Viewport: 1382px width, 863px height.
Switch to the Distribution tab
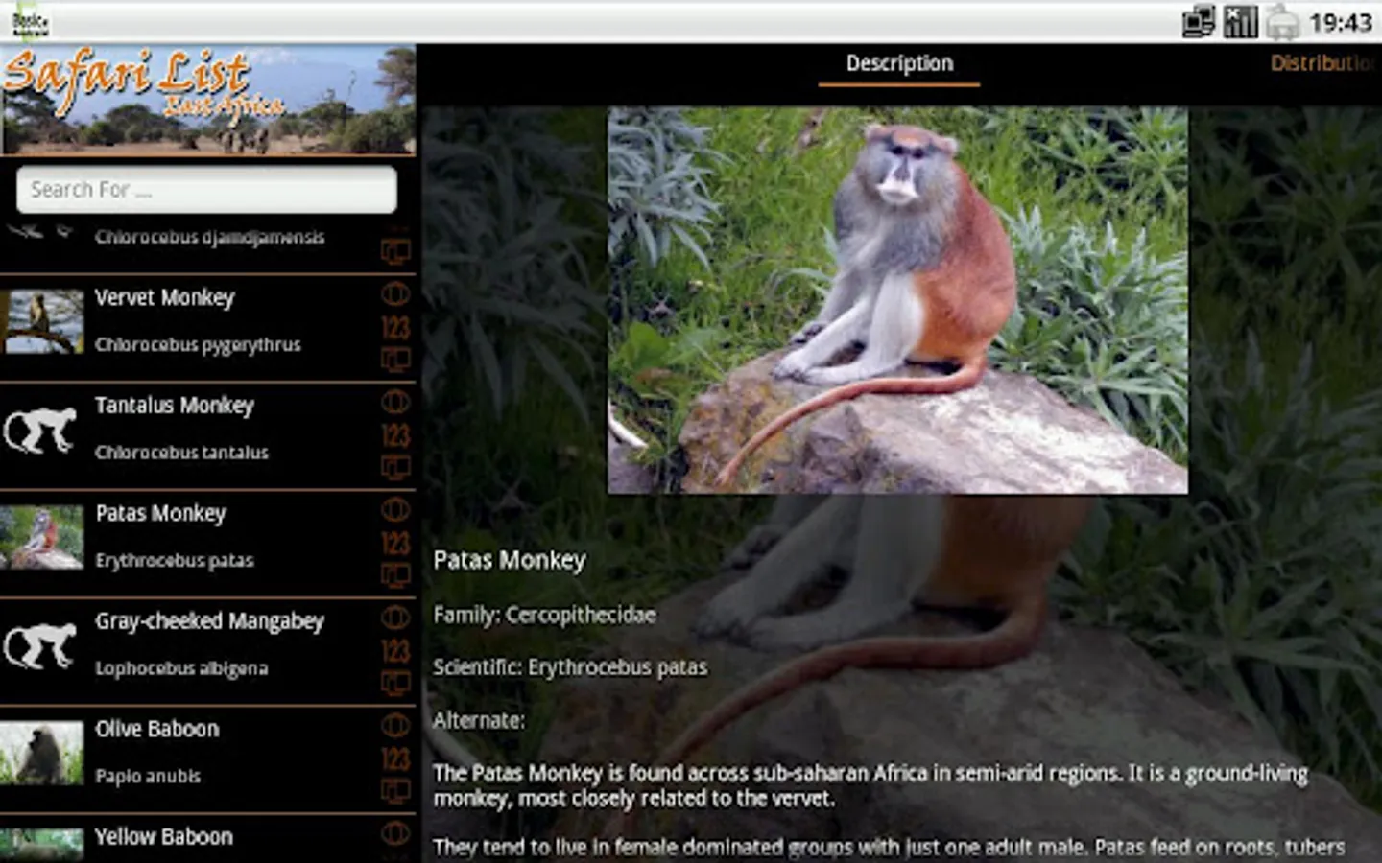(x=1323, y=63)
